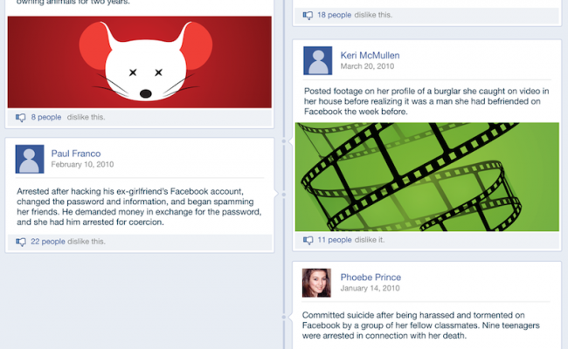568x349 pixels.
Task: Open Keri McMullen's default avatar
Action: click(318, 61)
